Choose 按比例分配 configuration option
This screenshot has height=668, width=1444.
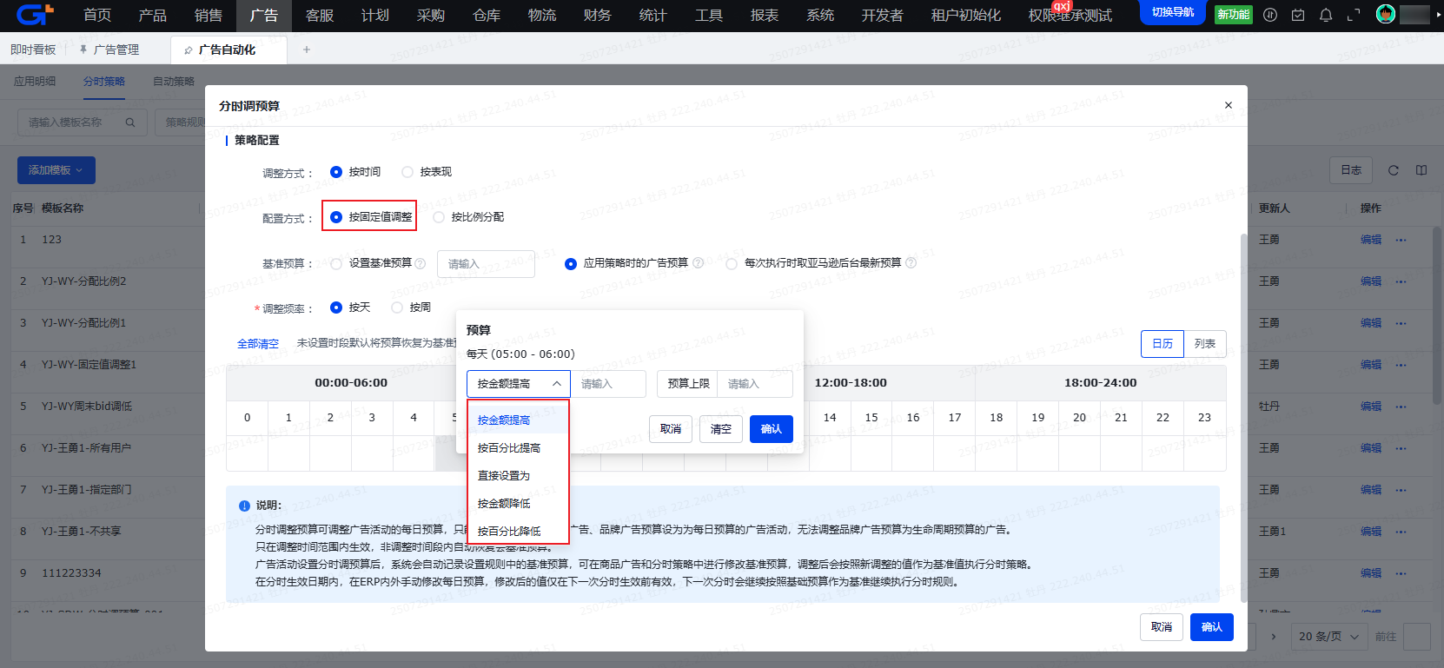pyautogui.click(x=439, y=217)
